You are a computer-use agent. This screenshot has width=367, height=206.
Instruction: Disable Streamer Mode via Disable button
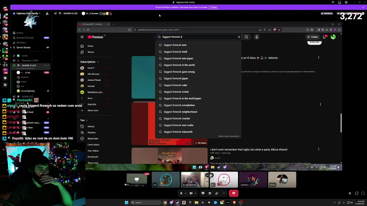[x=214, y=7]
